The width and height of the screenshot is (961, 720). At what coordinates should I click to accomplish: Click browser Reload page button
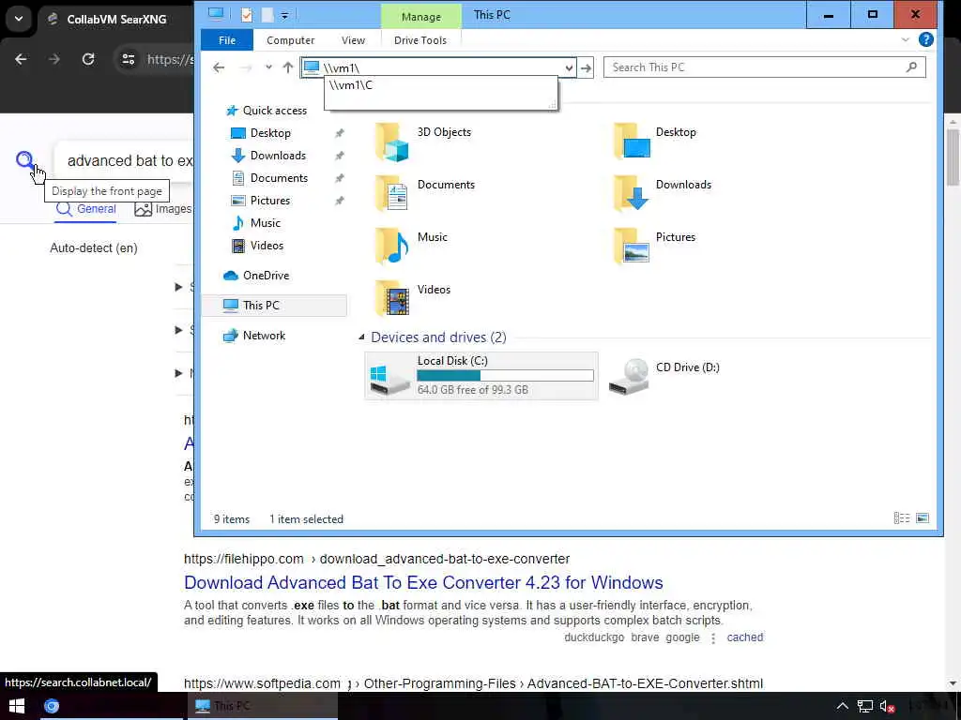88,59
